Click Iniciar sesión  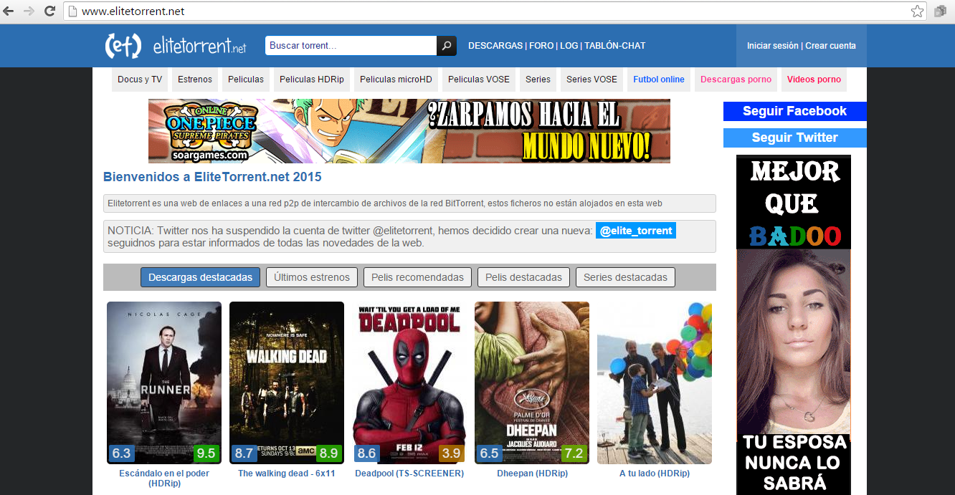click(x=772, y=46)
